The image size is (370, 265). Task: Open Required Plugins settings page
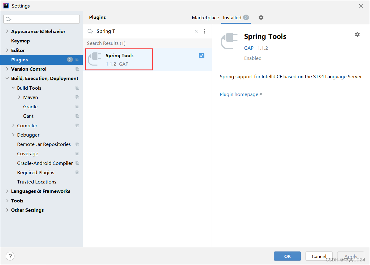[x=36, y=173]
